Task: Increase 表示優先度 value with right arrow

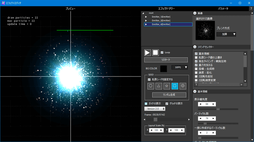Action: [x=214, y=104]
